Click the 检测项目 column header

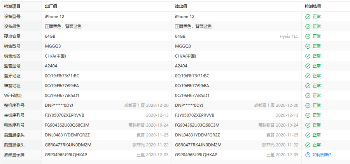click(12, 7)
